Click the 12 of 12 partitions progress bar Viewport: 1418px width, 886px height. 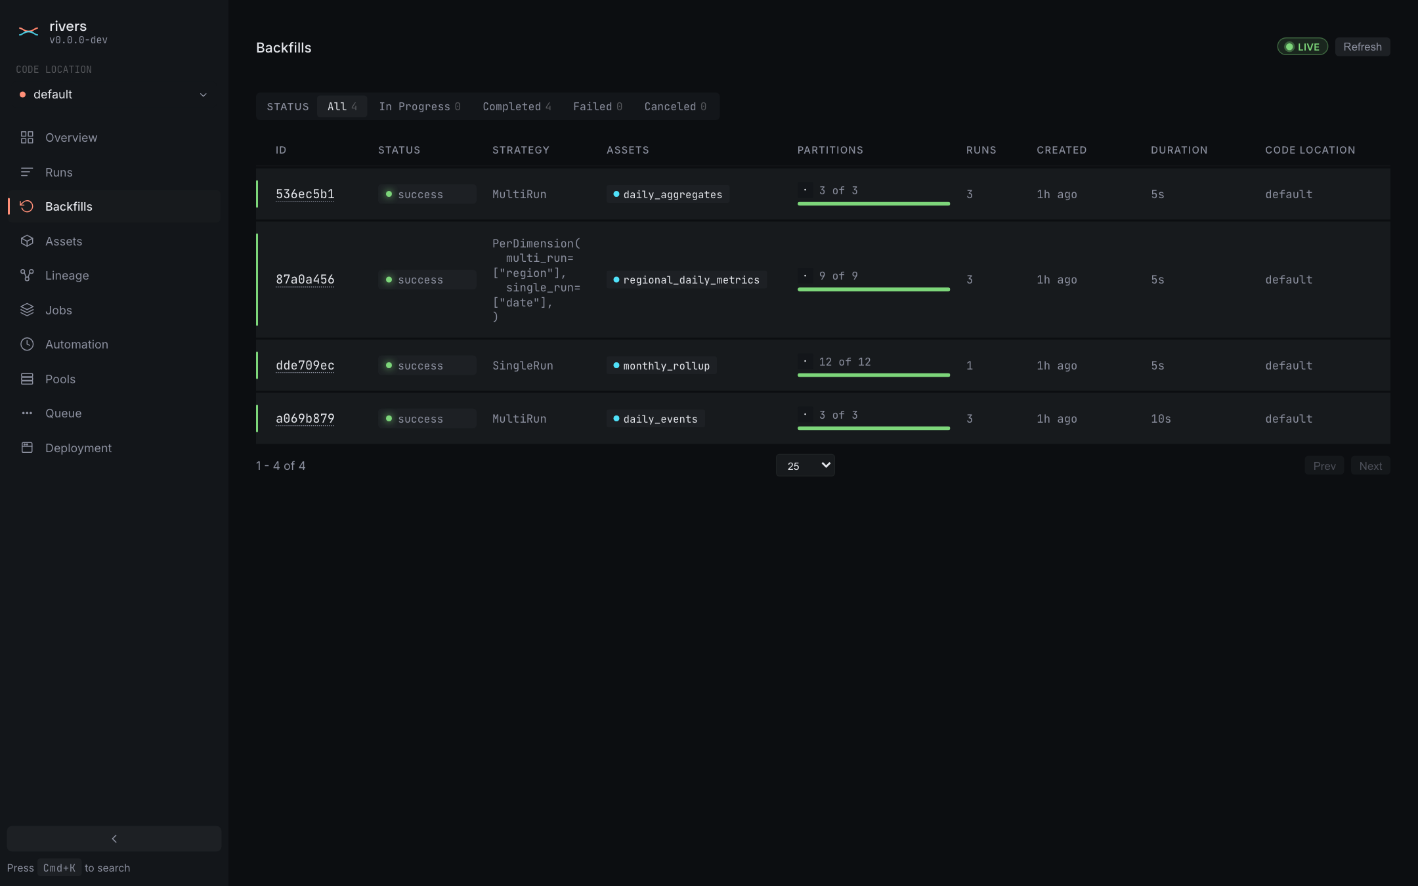(x=873, y=375)
